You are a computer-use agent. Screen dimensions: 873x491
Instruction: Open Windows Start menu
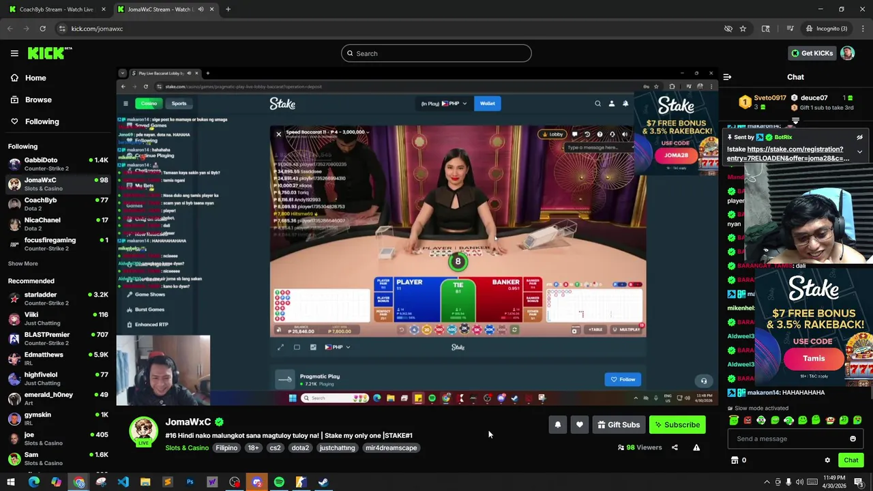click(11, 483)
